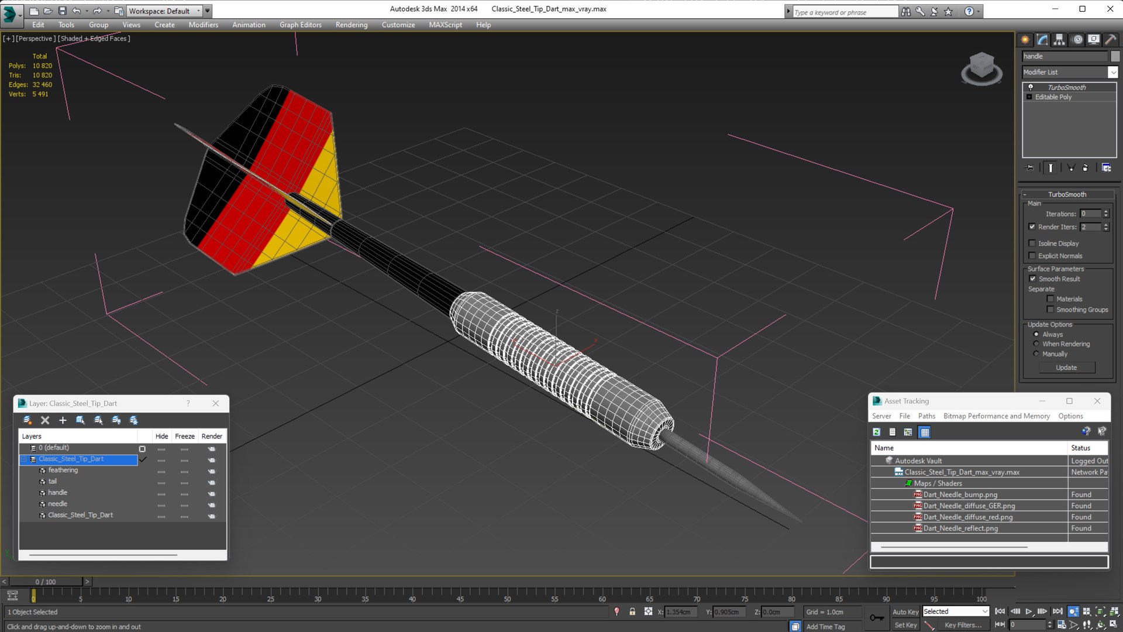
Task: Open the Utilities command panel tab
Action: point(1110,39)
